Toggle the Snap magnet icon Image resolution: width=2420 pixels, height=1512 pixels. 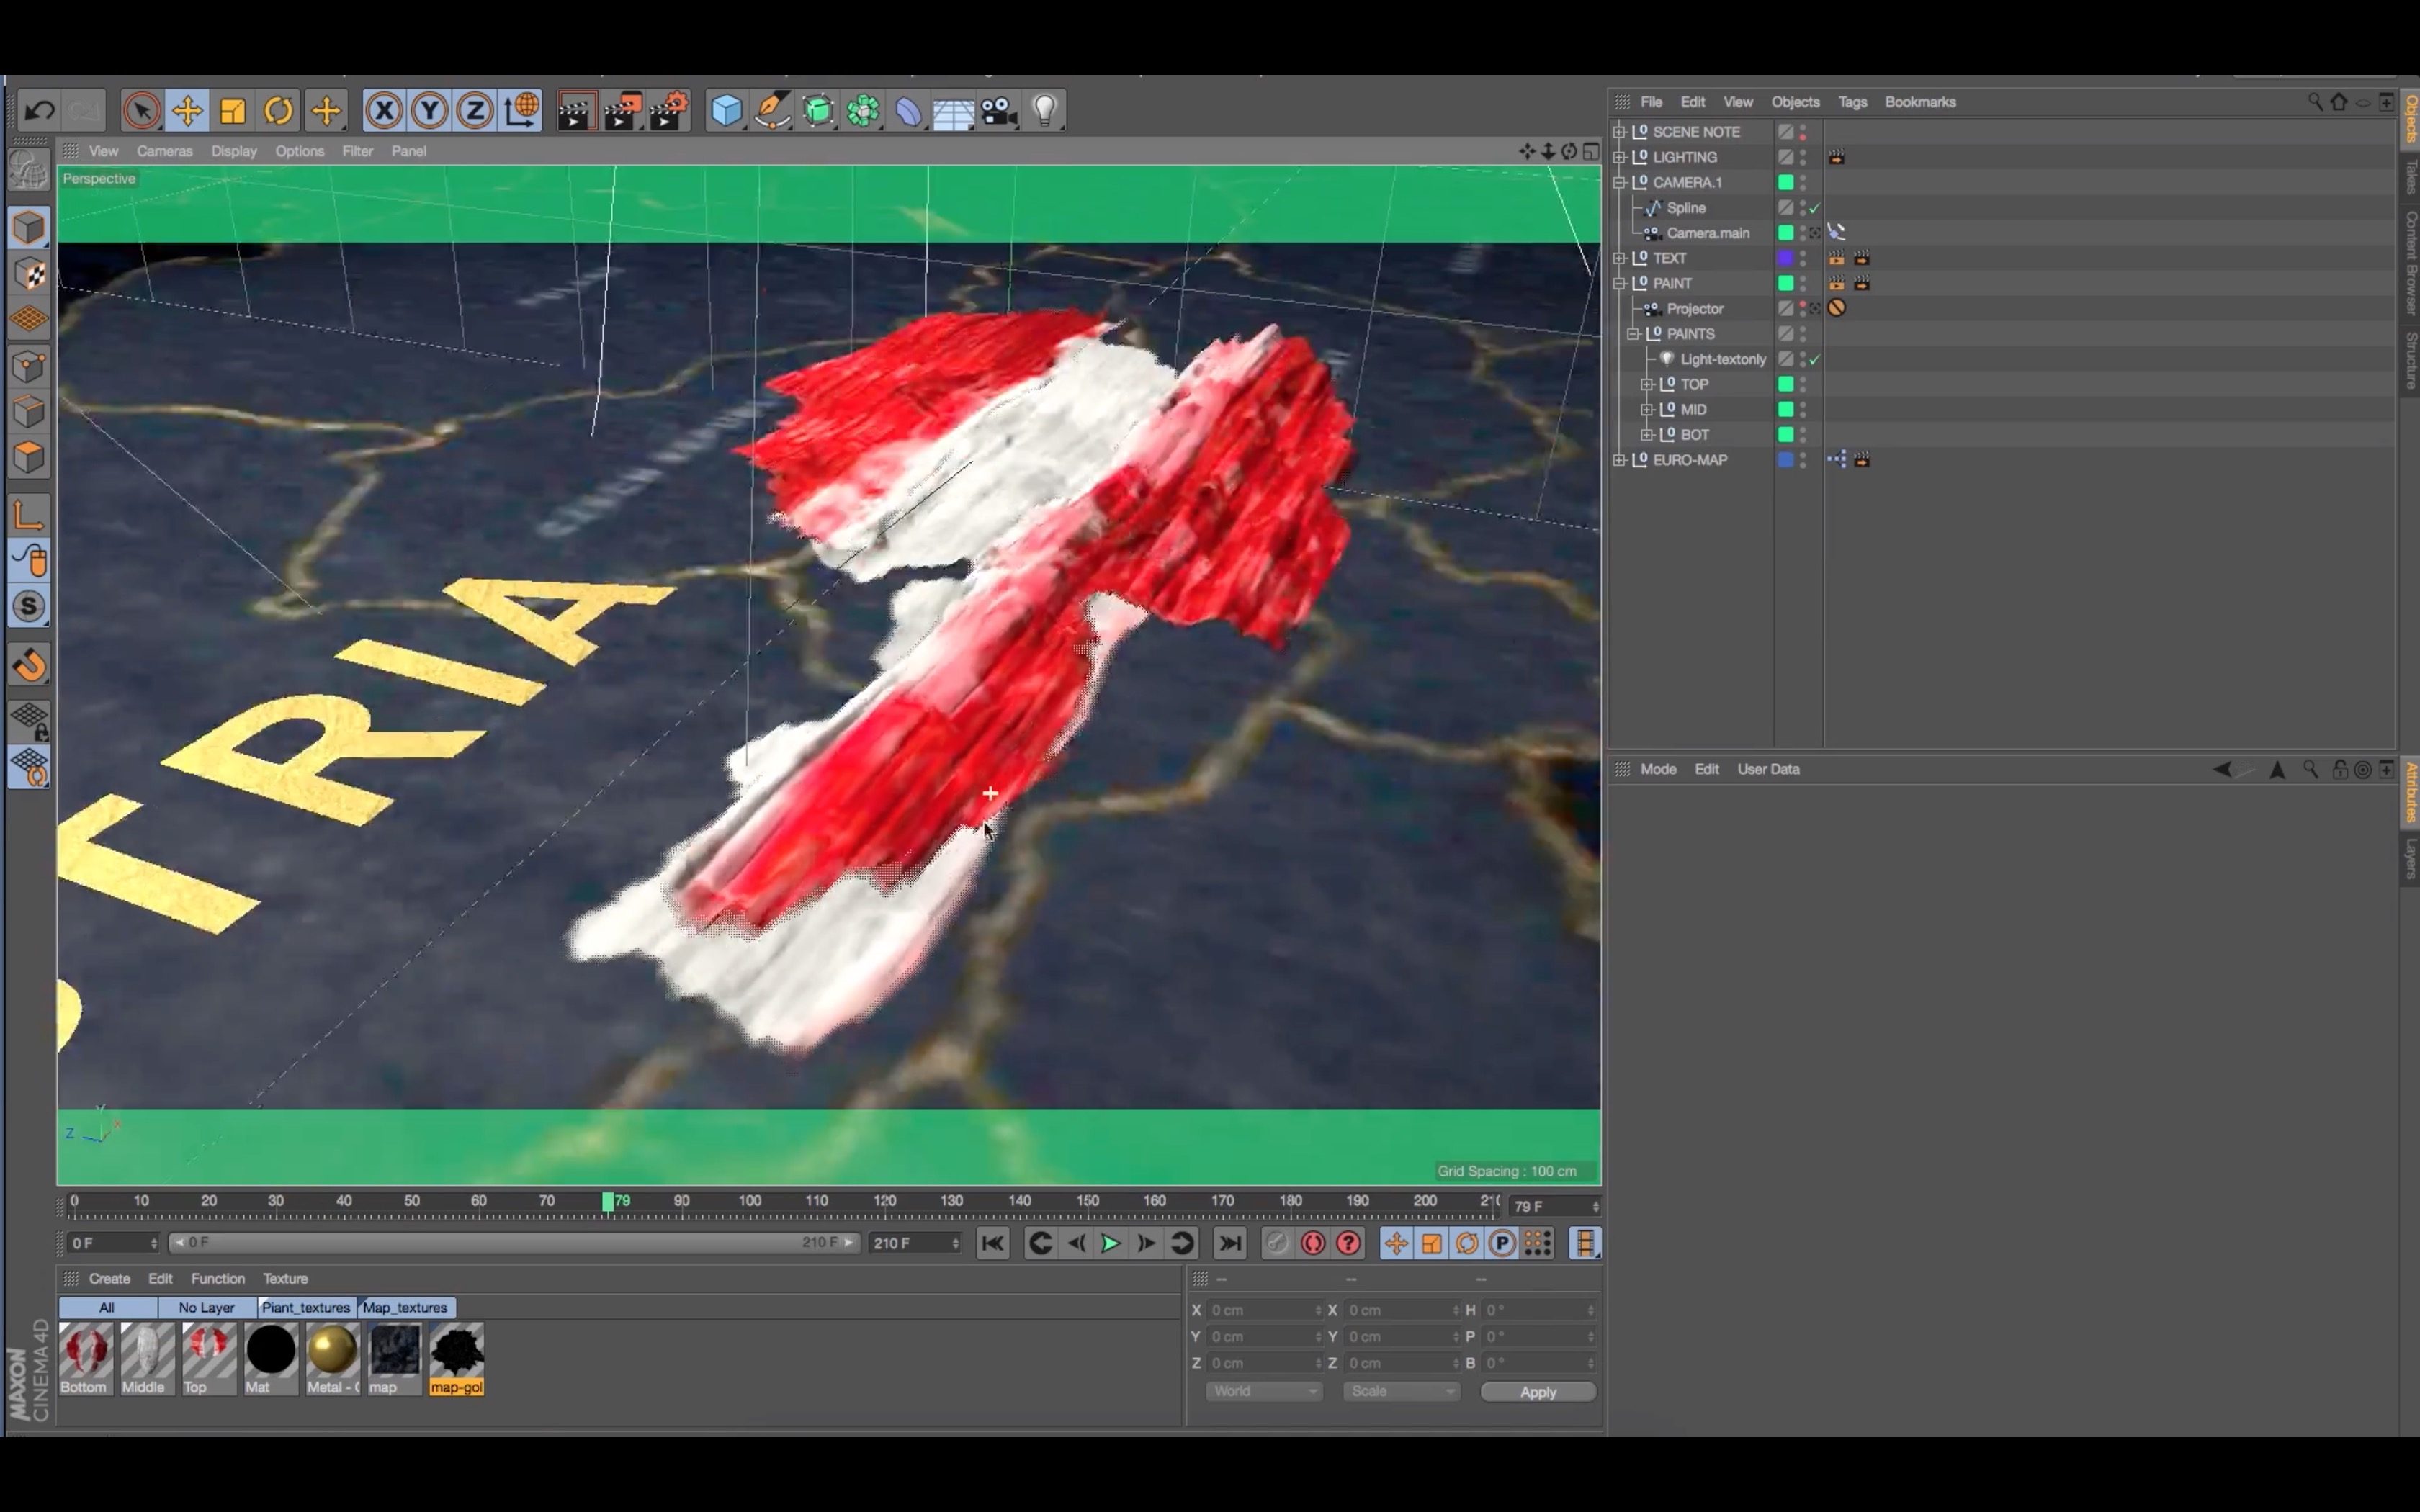(x=29, y=665)
